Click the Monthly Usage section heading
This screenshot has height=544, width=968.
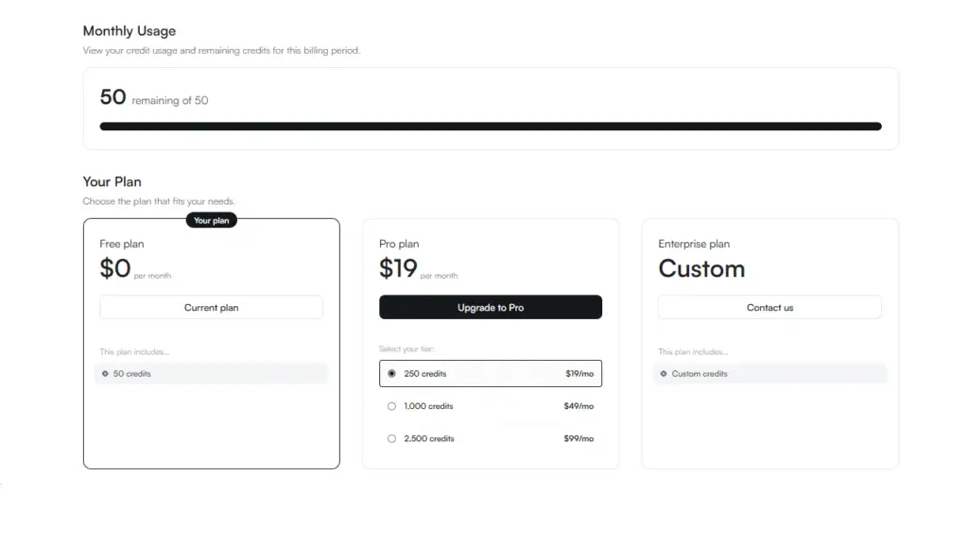point(130,31)
